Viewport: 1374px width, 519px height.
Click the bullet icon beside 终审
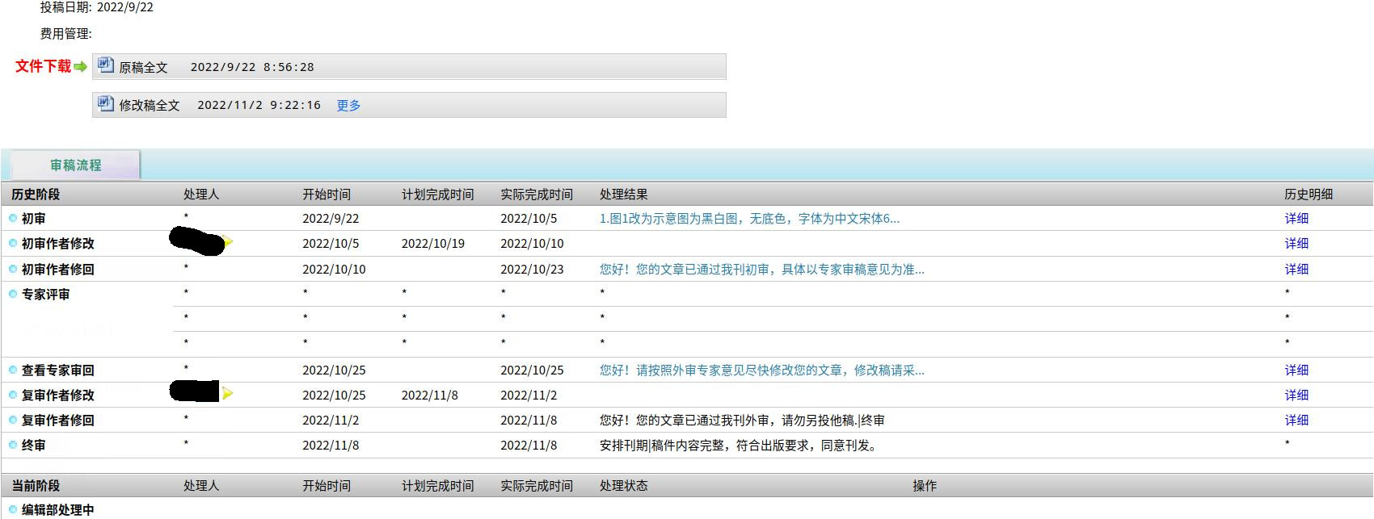13,445
